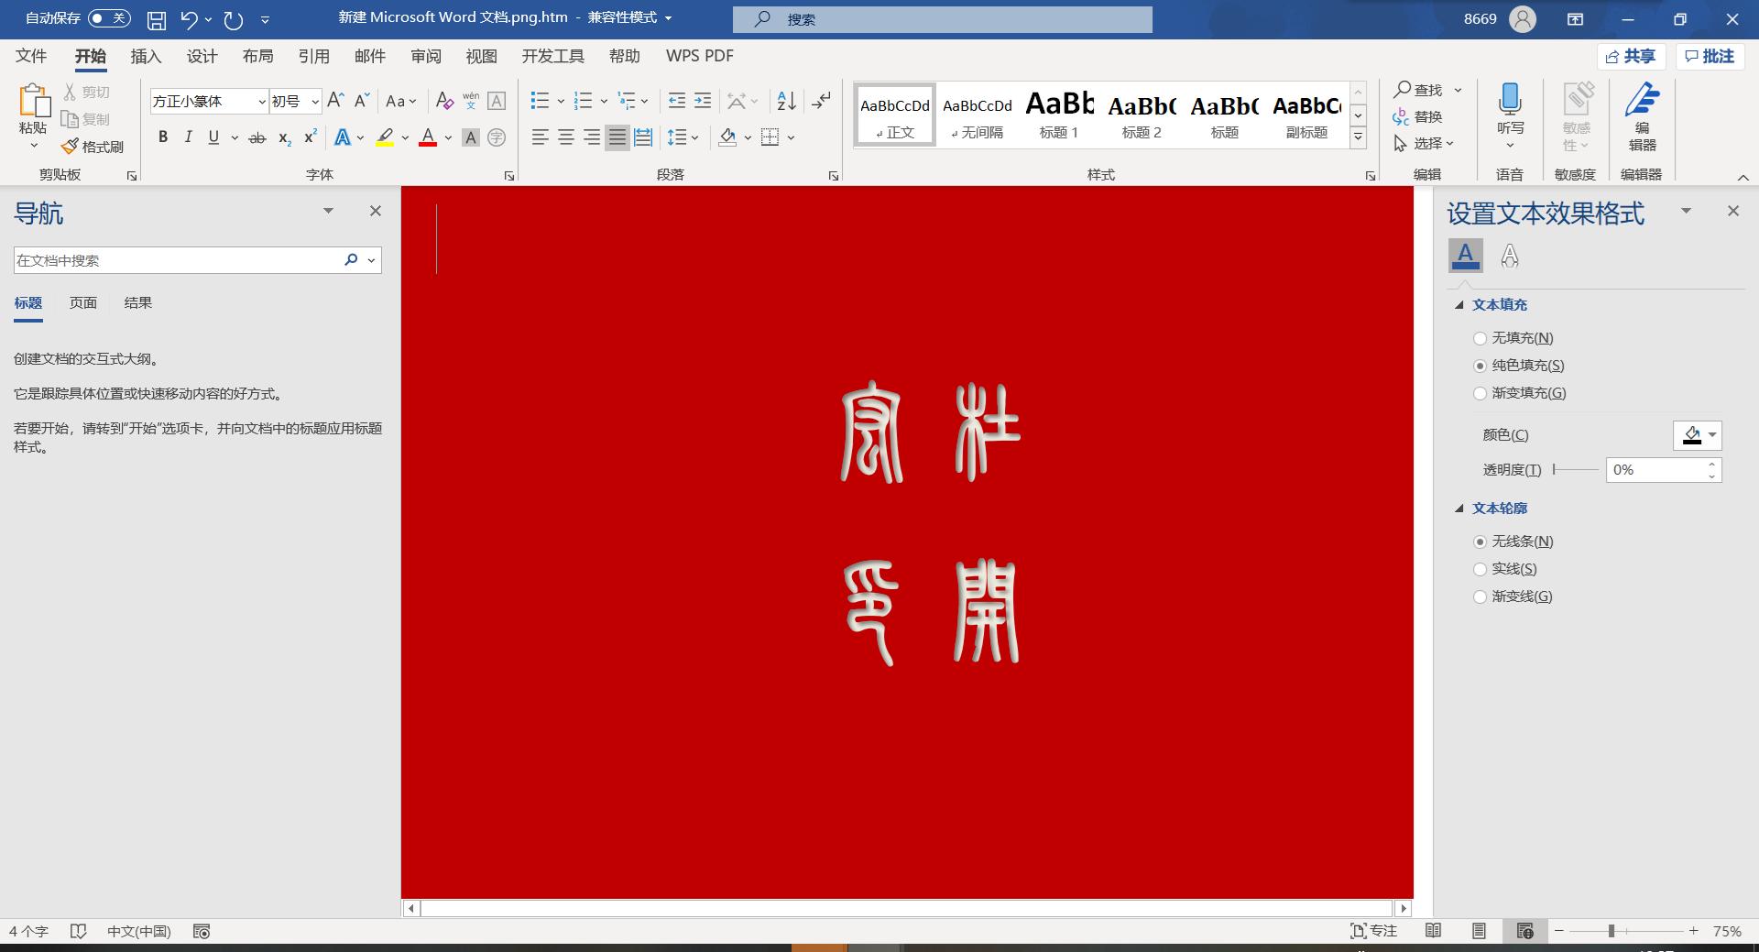Apply subscript formatting
Viewport: 1759px width, 952px height.
point(283,138)
